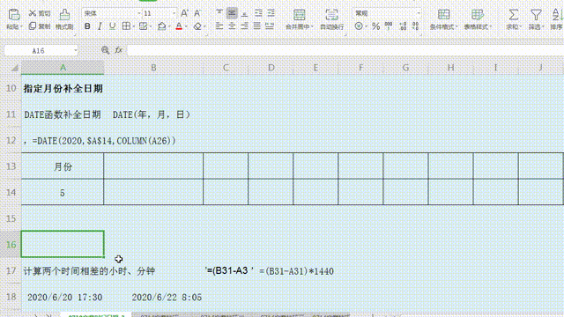Click the AutoSum (求和) sigma icon
This screenshot has width=564, height=317.
click(x=513, y=15)
